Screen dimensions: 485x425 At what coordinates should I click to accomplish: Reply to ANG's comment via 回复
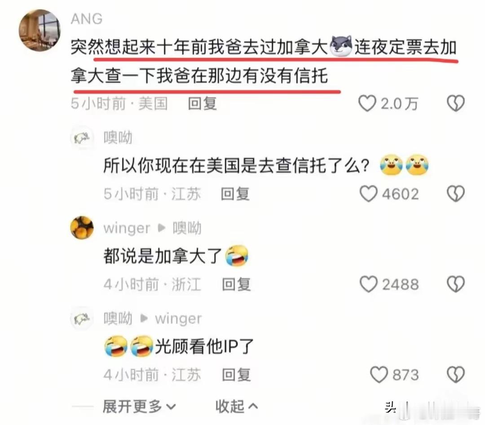[x=202, y=103]
